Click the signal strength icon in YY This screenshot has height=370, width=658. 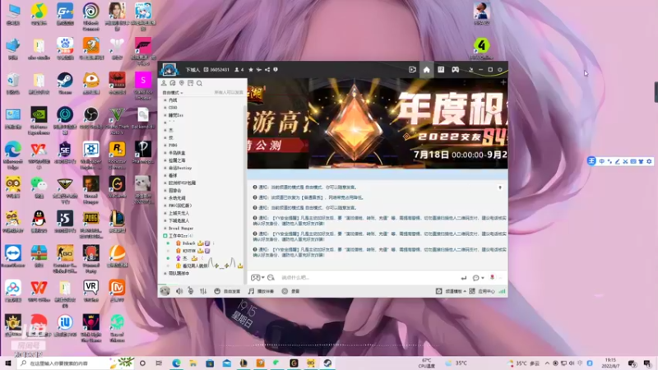click(x=502, y=291)
